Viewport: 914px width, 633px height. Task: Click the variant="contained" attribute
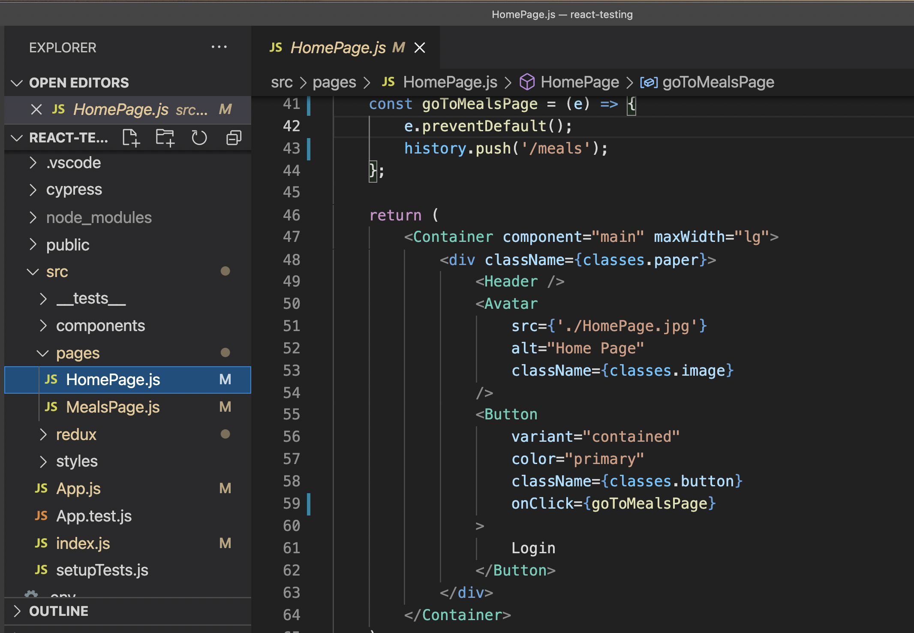(x=595, y=437)
